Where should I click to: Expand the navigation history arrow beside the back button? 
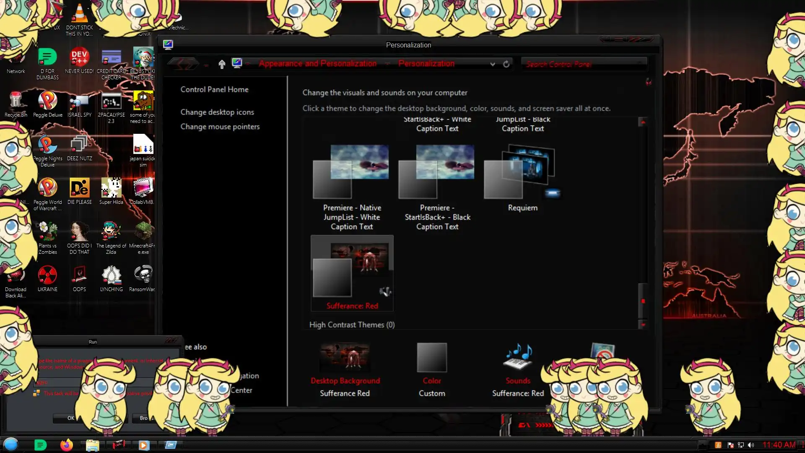[206, 65]
